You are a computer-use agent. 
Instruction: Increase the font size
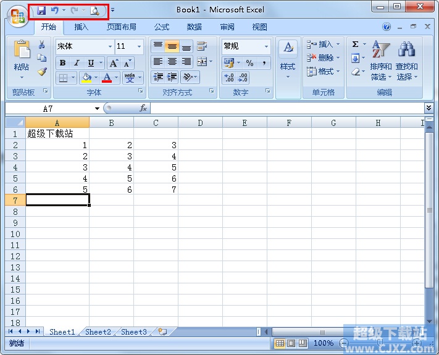point(114,63)
